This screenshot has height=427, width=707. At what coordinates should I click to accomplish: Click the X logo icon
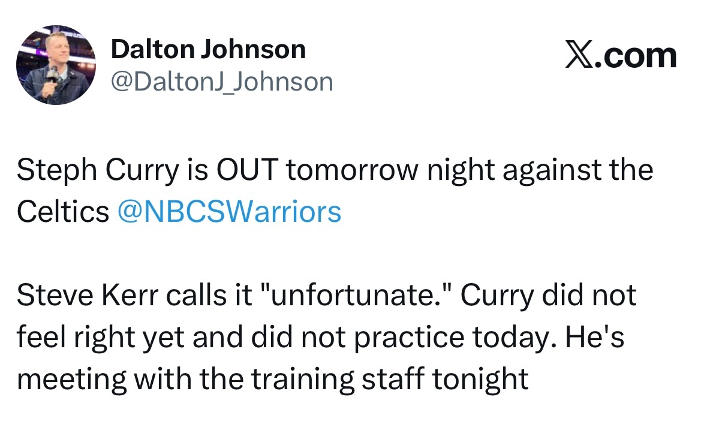point(577,56)
